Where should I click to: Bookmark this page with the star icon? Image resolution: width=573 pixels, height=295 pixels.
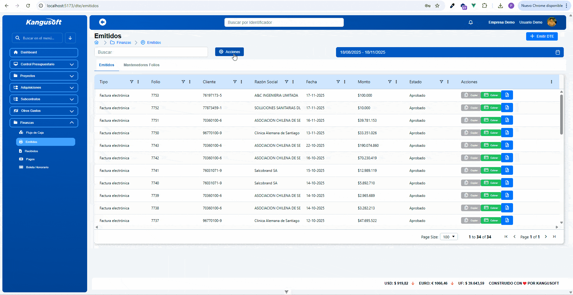click(437, 6)
